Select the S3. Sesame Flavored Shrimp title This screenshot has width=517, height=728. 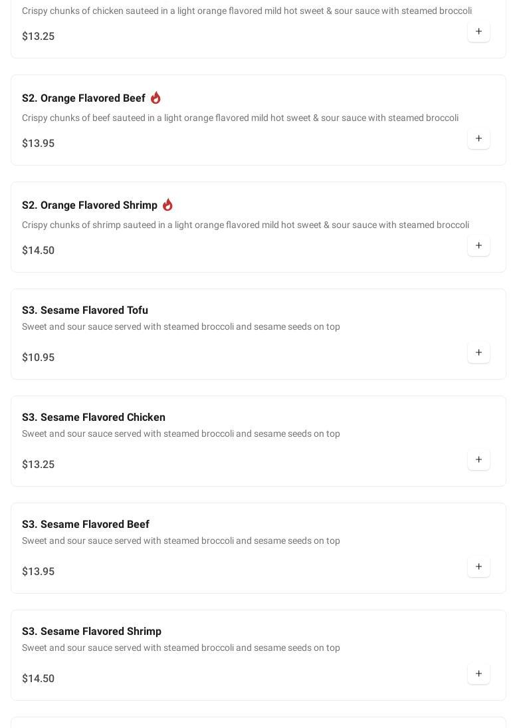point(92,632)
